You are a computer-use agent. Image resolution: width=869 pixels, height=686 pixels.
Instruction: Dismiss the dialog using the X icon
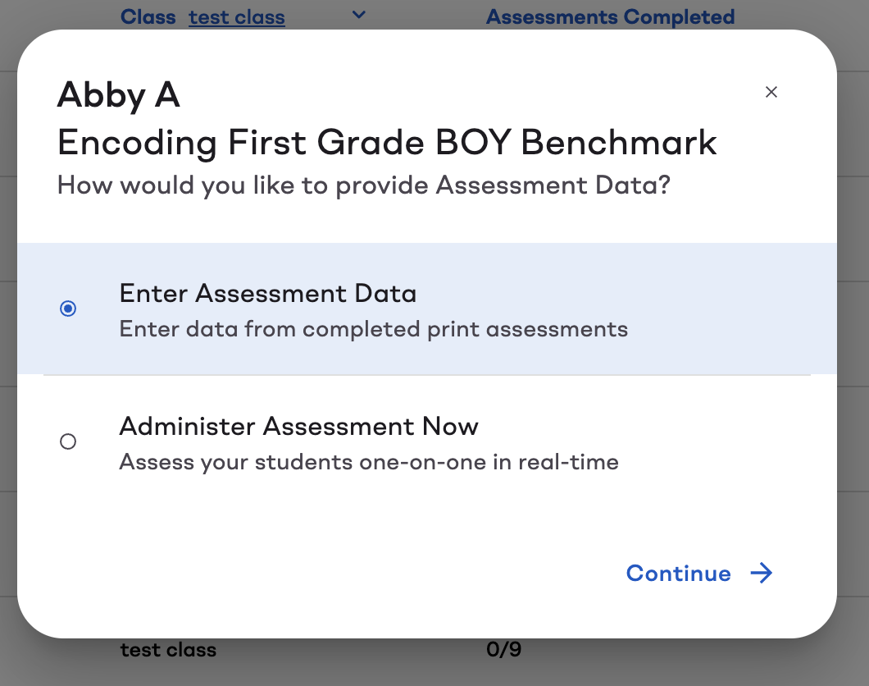(x=771, y=92)
